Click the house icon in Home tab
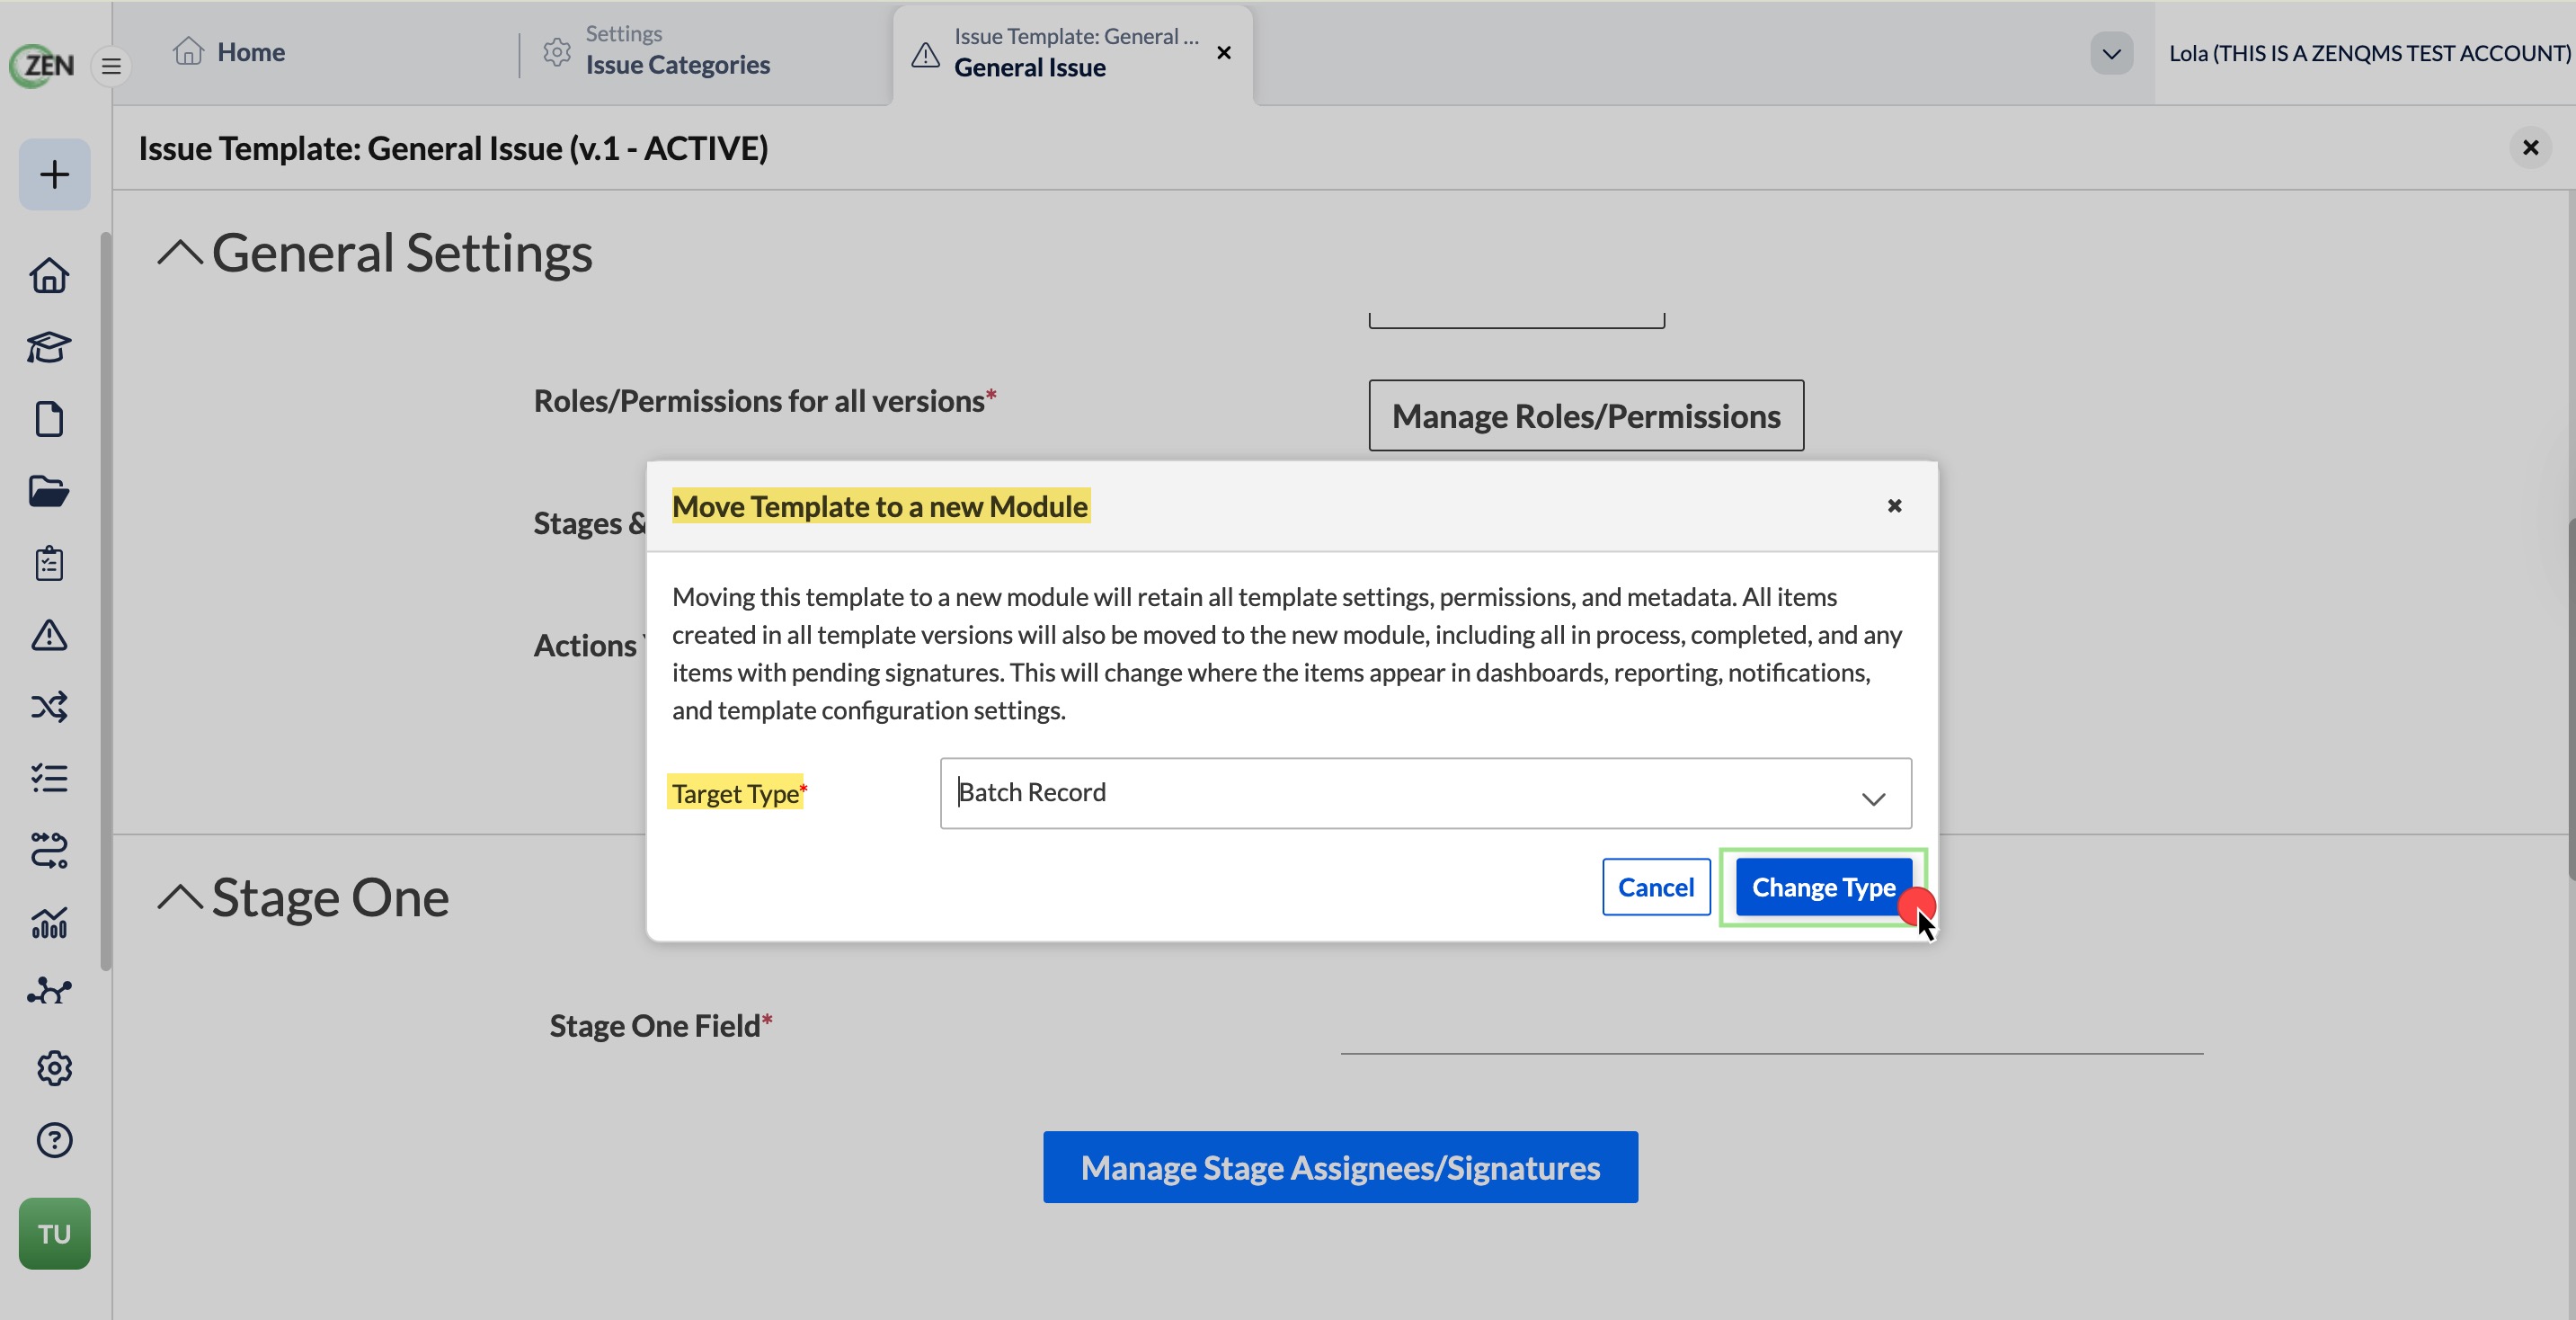 pyautogui.click(x=188, y=52)
